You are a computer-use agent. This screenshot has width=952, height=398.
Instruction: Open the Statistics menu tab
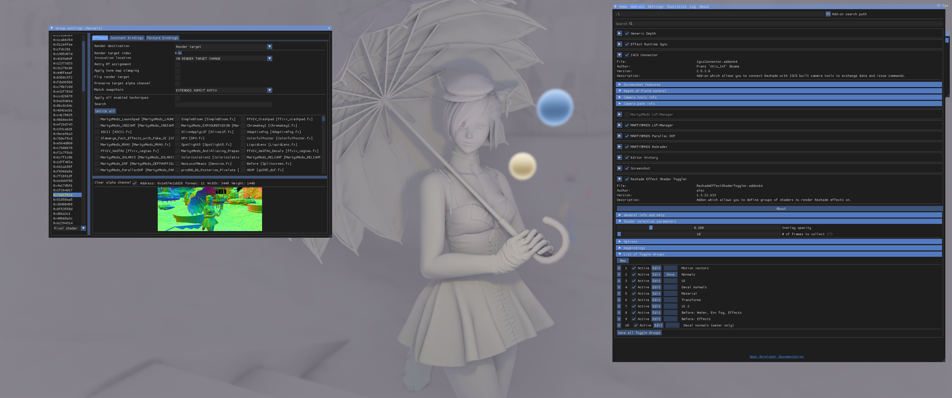point(676,7)
